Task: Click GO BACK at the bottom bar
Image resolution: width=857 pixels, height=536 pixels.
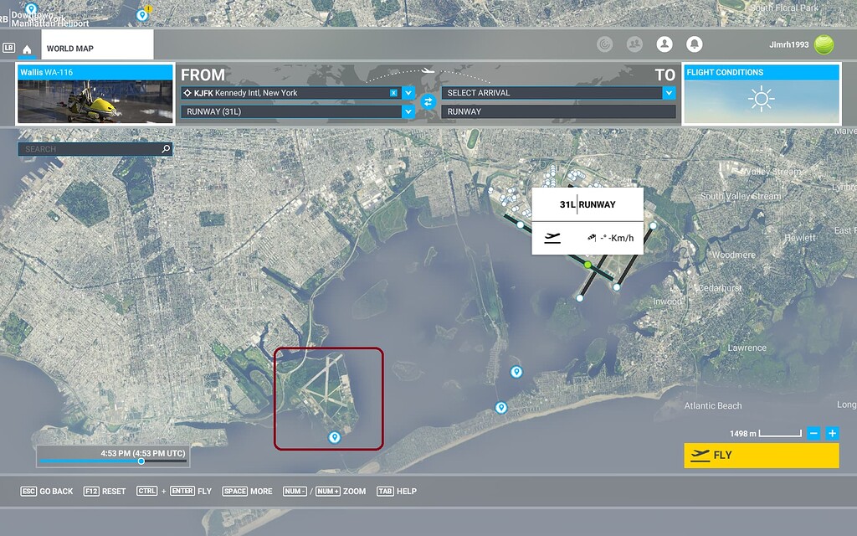Action: (48, 492)
